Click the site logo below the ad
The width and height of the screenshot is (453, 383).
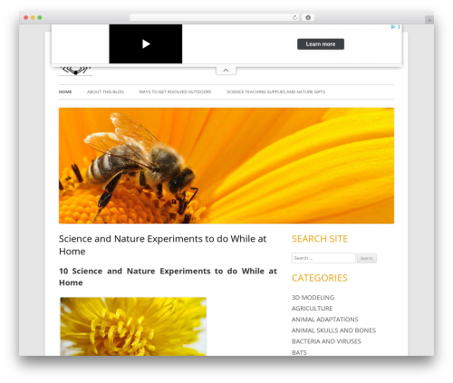(x=75, y=71)
